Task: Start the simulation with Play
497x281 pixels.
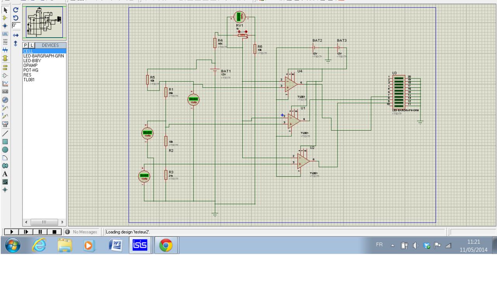Action: point(12,232)
